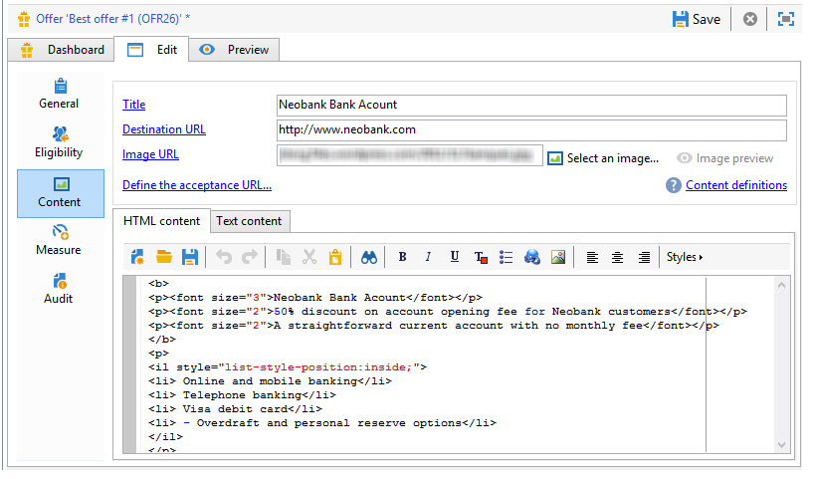Click the insert link globe icon
Screen dimensions: 813x479
click(x=532, y=257)
